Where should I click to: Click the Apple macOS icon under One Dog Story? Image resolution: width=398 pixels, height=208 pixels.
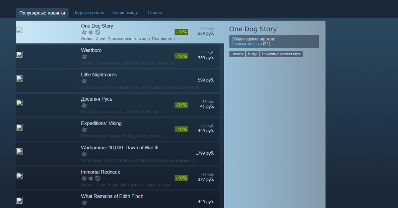[x=91, y=32]
